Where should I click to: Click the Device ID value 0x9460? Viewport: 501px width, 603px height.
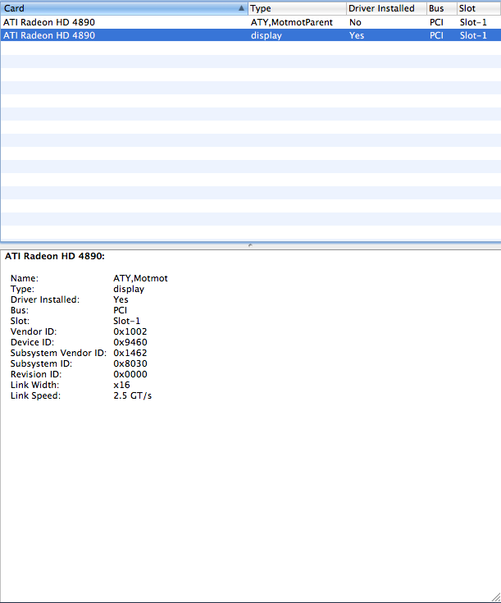tap(130, 342)
